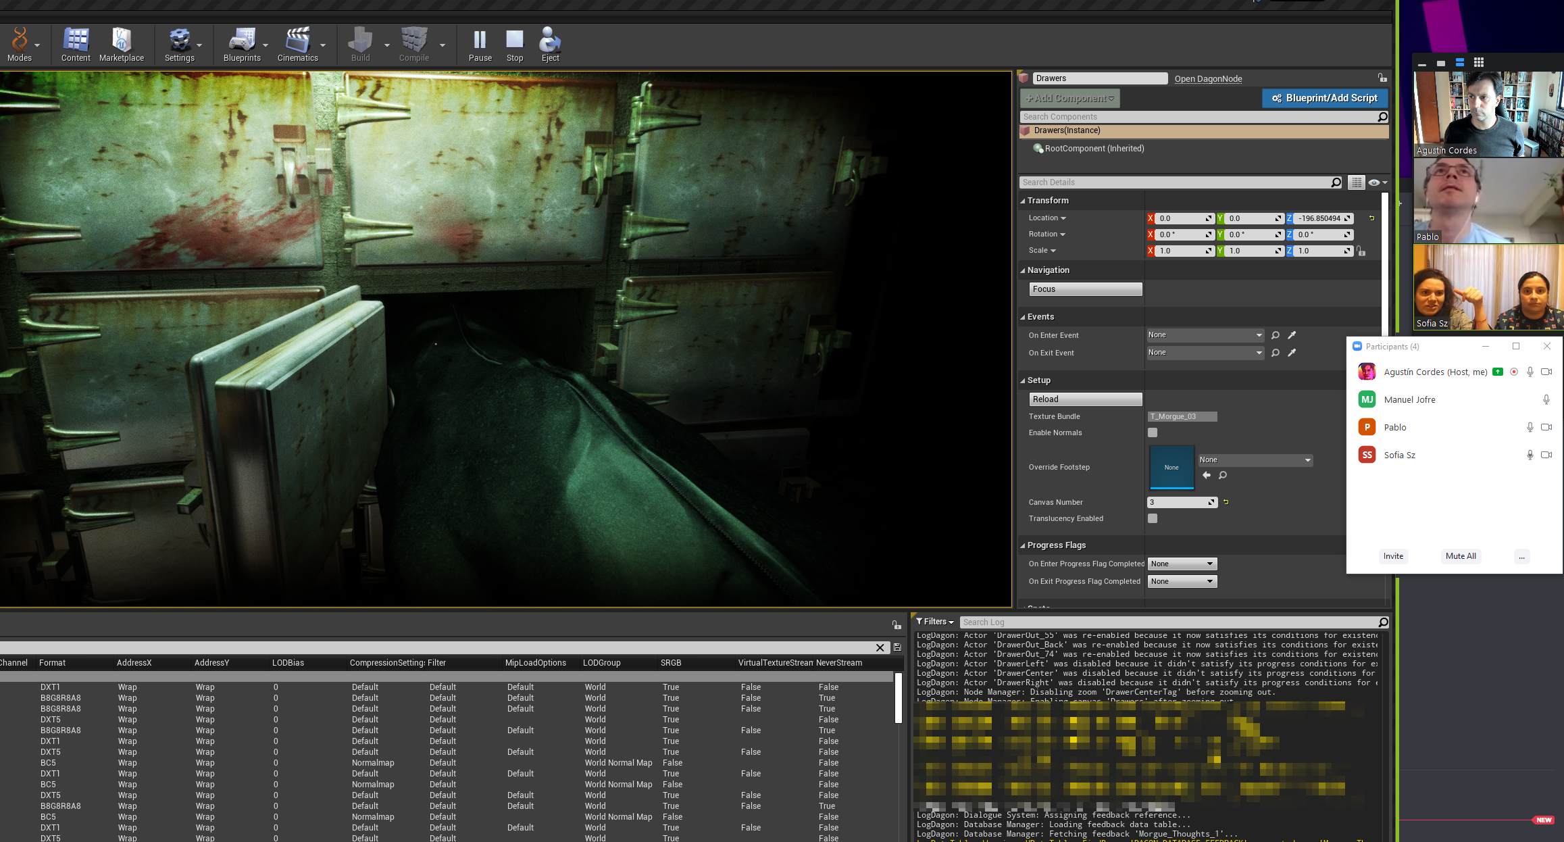The image size is (1564, 842).
Task: Open details view options eye menu
Action: 1378,182
